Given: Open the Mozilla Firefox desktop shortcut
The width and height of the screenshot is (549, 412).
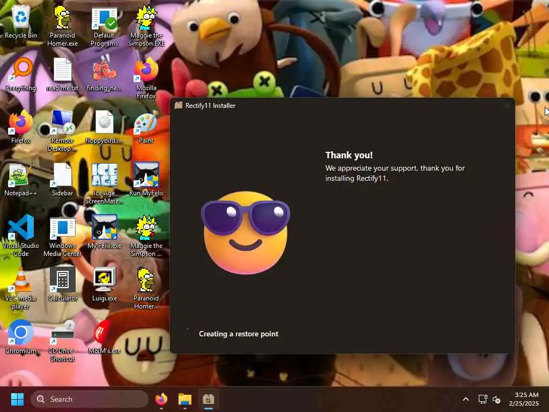Looking at the screenshot, I should point(146,78).
